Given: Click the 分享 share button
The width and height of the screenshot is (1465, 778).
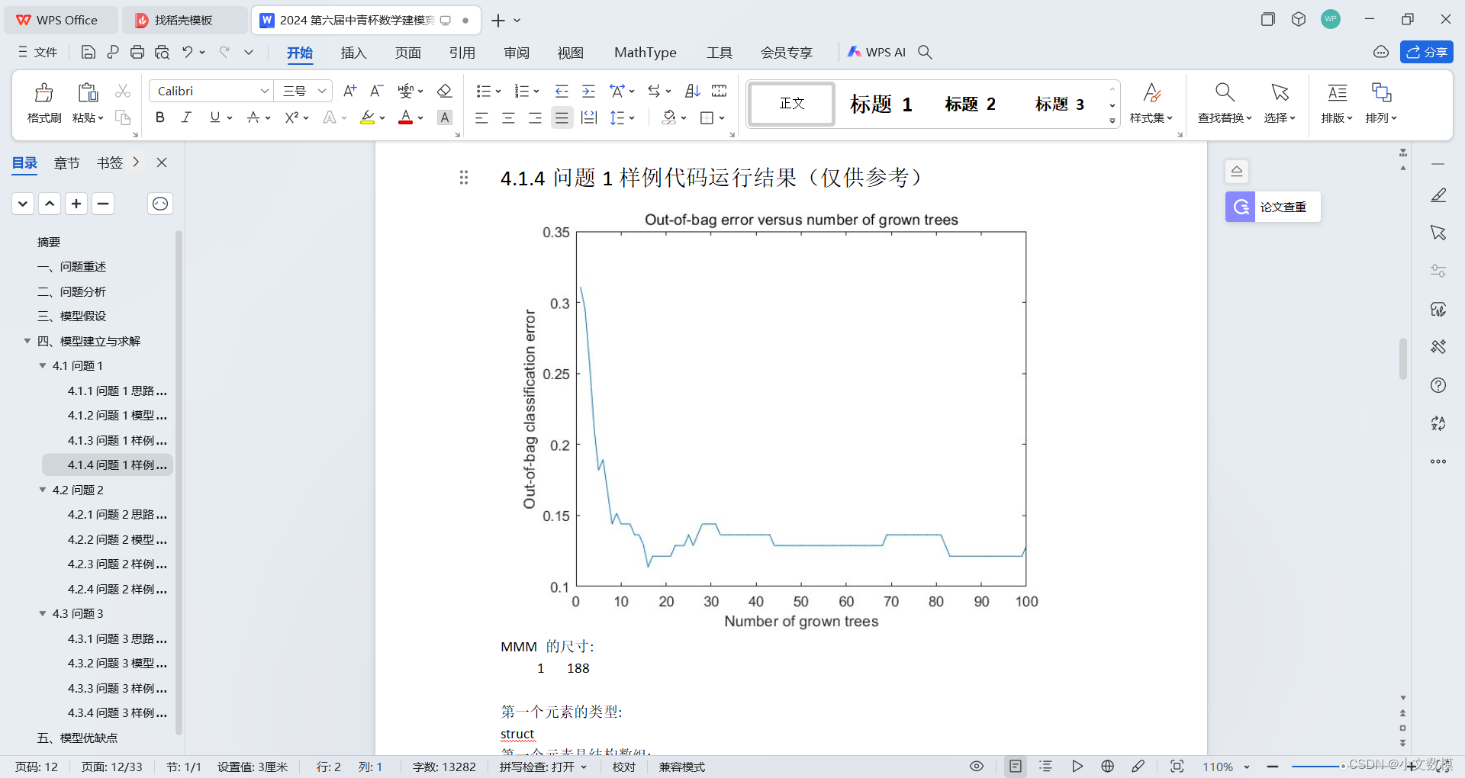Looking at the screenshot, I should coord(1427,52).
